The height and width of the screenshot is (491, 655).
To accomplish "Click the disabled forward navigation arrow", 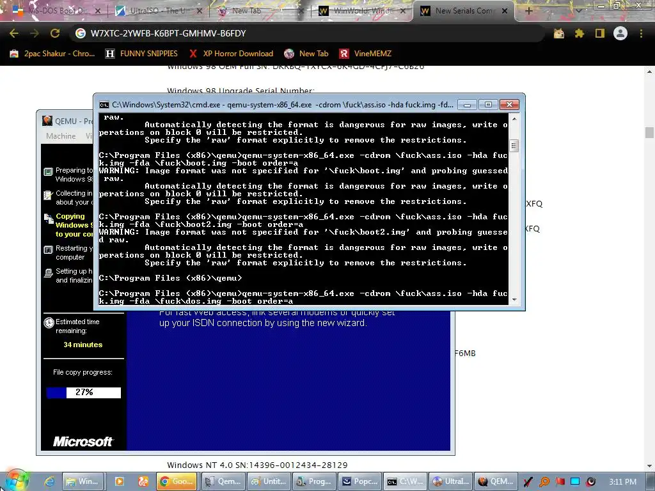I will tap(35, 33).
